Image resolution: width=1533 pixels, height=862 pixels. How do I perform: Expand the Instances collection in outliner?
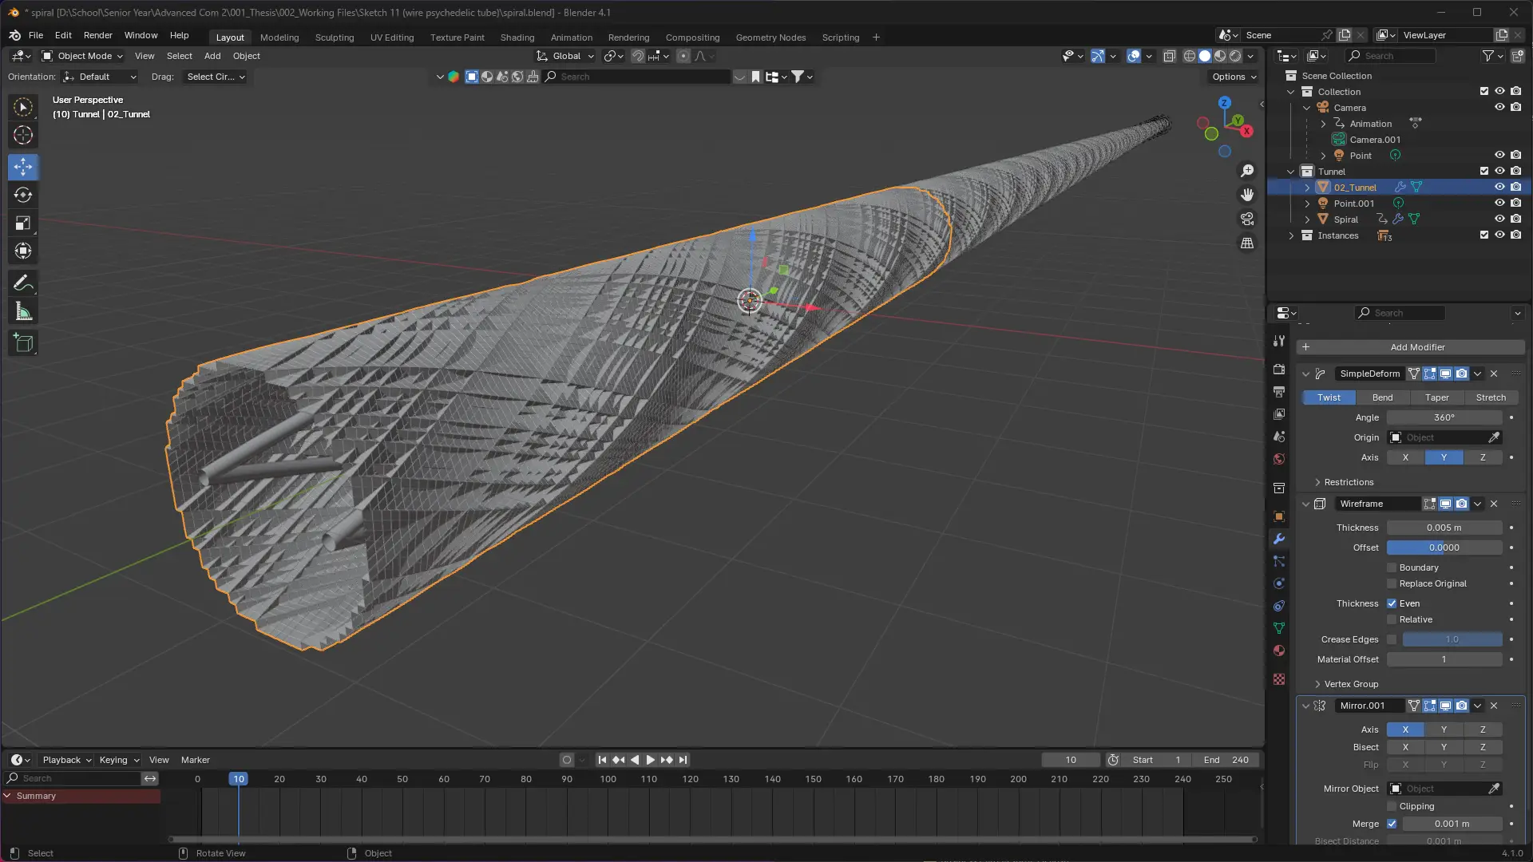pyautogui.click(x=1291, y=235)
